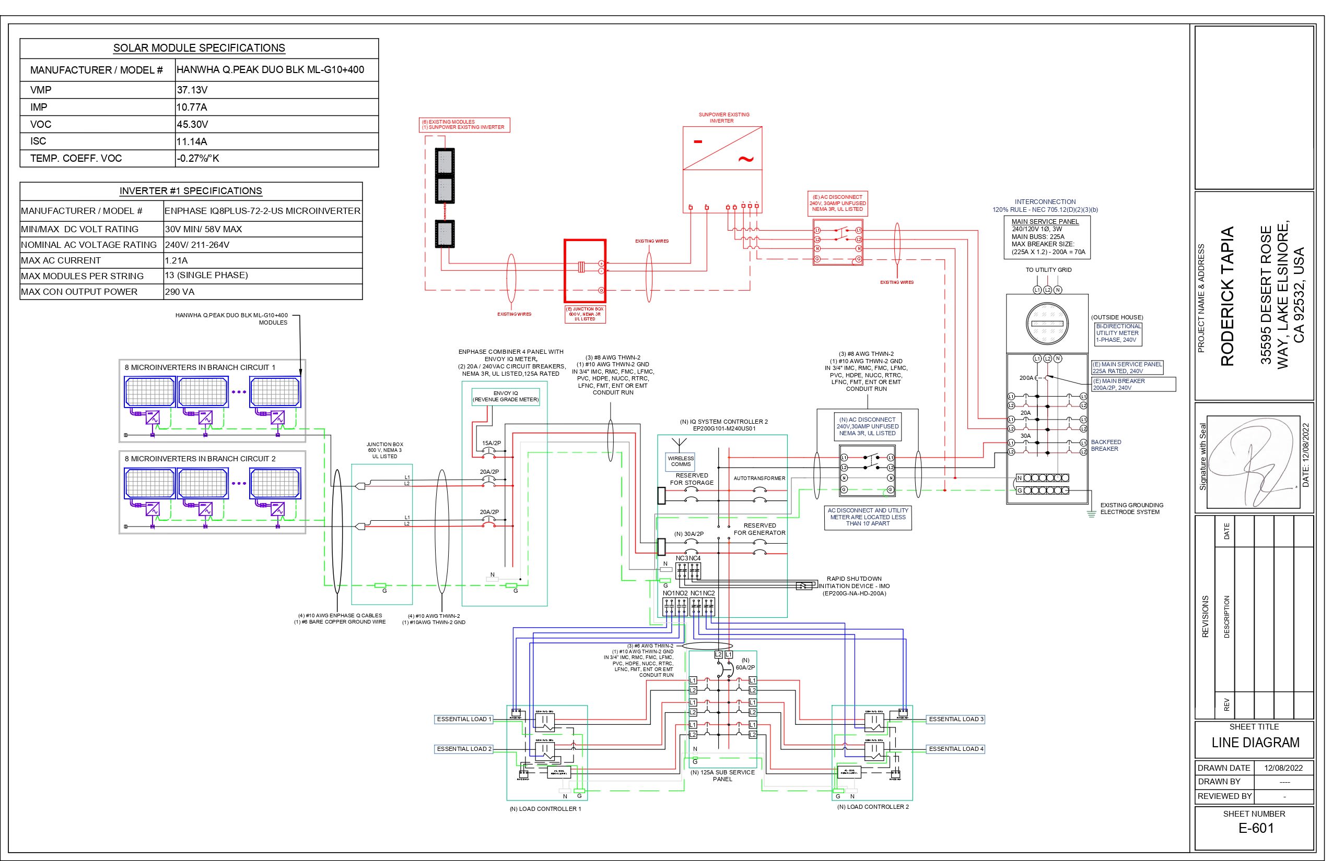
Task: Click the NC1 NC2 terminal block
Action: [x=702, y=606]
